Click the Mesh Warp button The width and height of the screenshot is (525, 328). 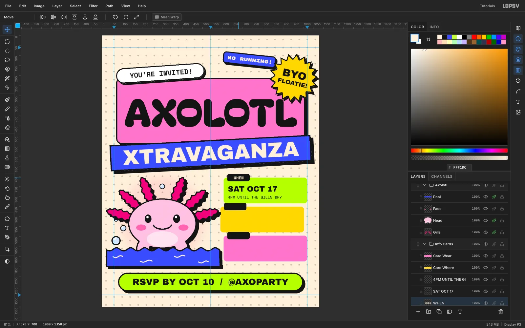click(167, 17)
